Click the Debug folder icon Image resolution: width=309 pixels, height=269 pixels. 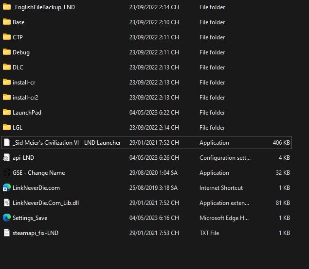pos(7,52)
